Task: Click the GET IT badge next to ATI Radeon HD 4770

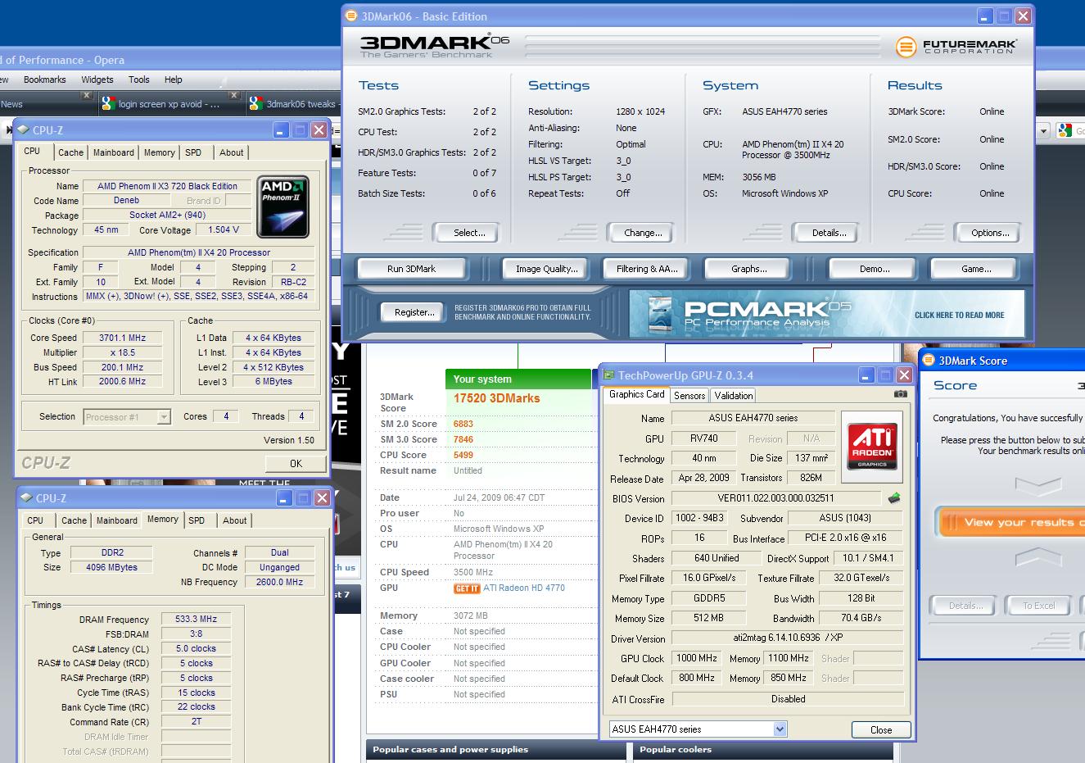Action: tap(467, 588)
